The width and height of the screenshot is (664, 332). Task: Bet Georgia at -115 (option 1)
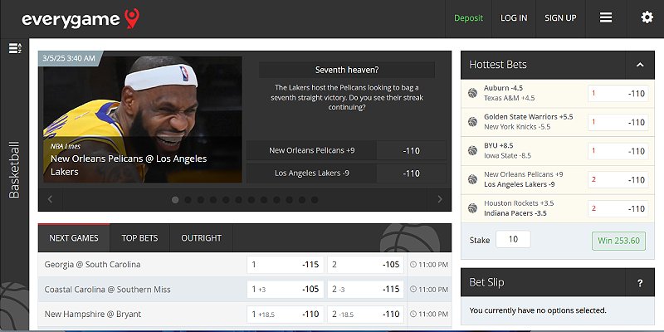286,265
